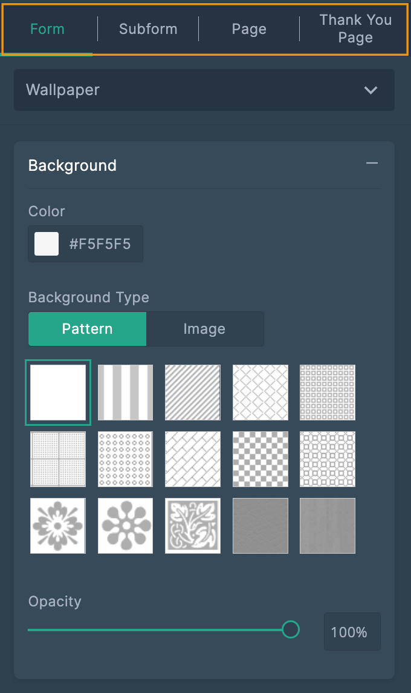The image size is (411, 693).
Task: Select the vertical stripes pattern
Action: click(x=125, y=393)
